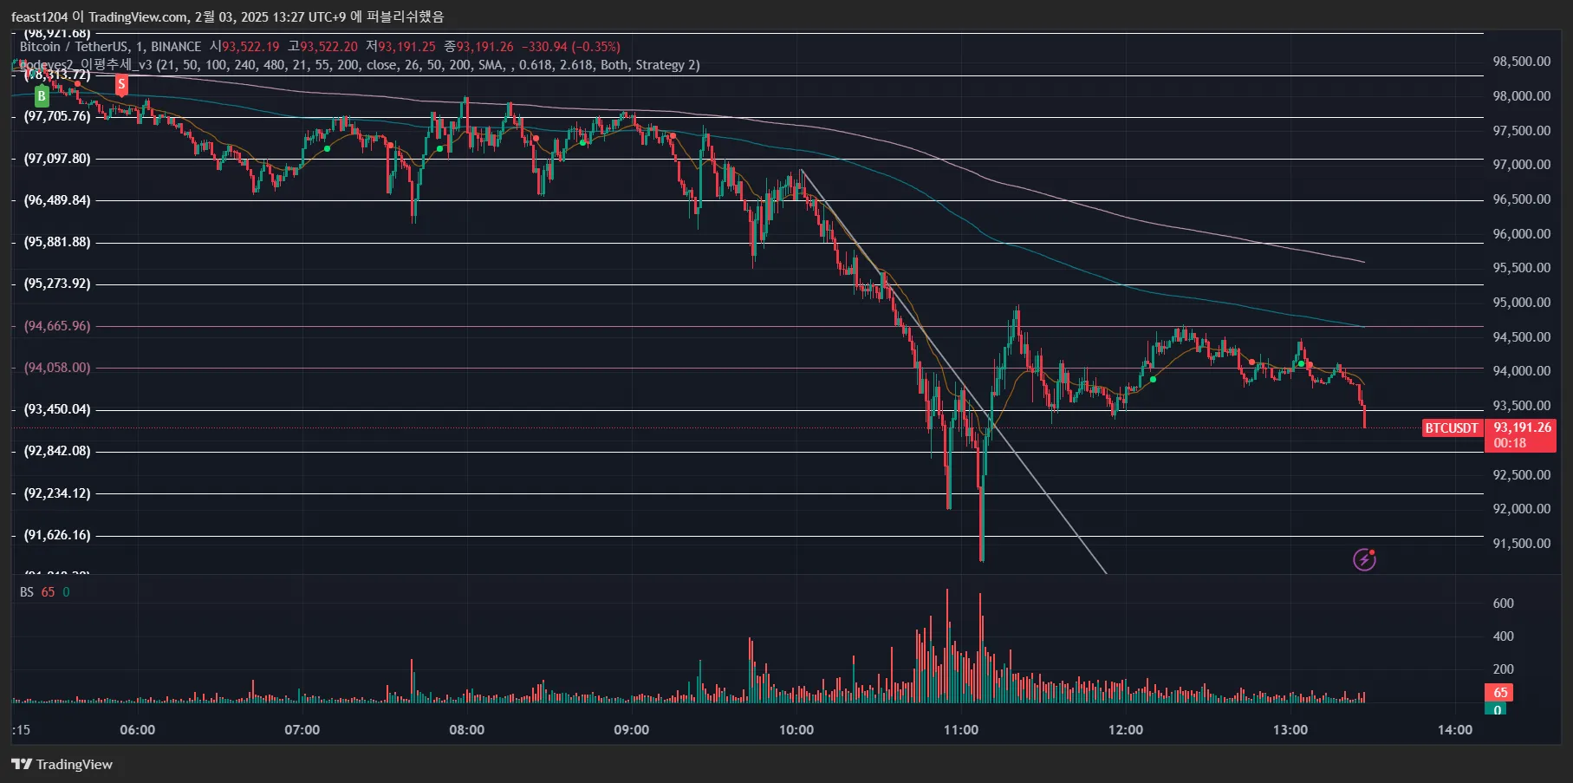Screen dimensions: 1573x783
Task: Click the red change value -330.94 (-0.35%)
Action: tap(571, 47)
